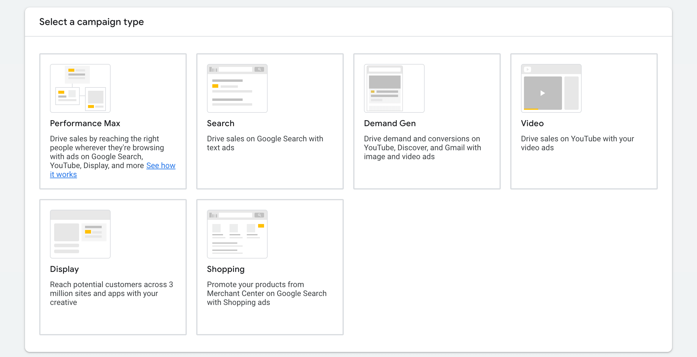
Task: Click the Shopping card description text
Action: point(266,293)
